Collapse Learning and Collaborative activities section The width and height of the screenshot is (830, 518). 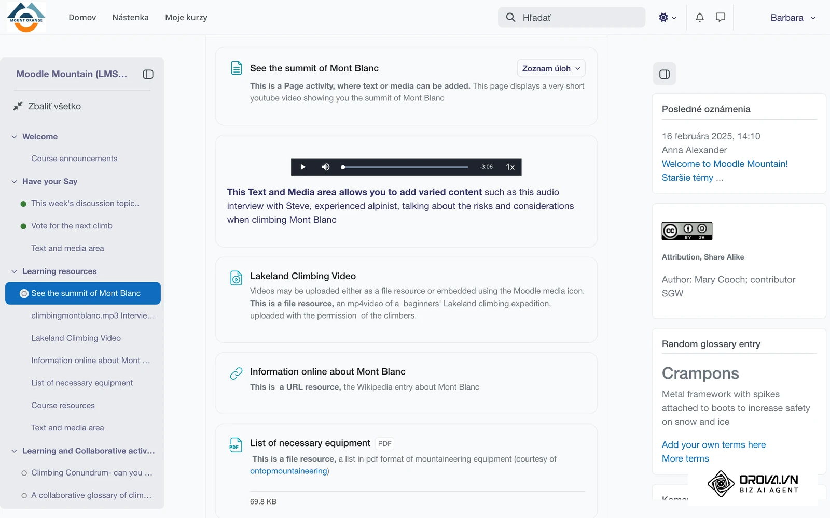pos(14,451)
